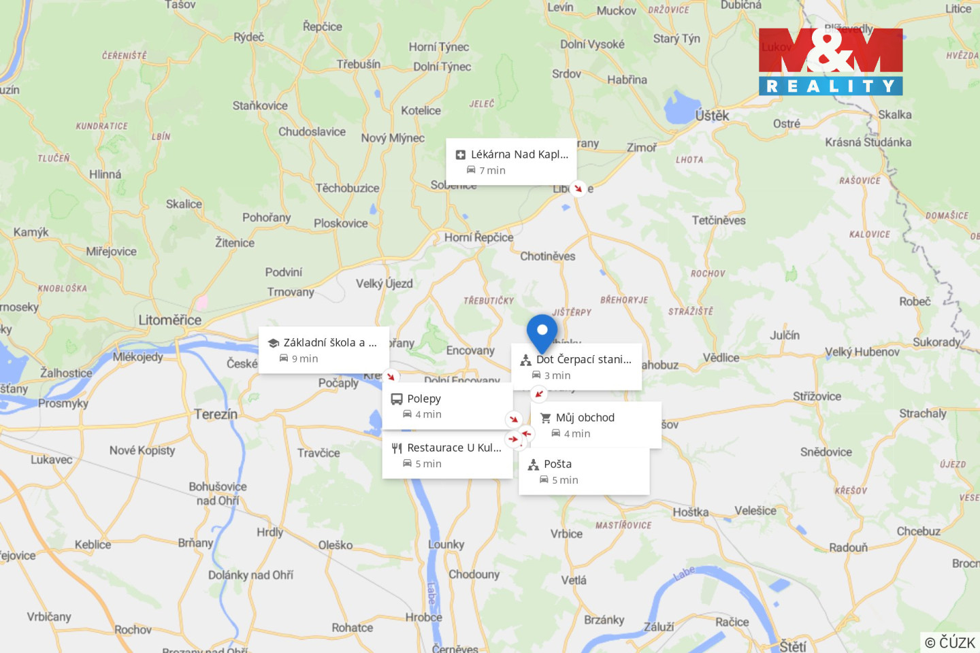
Task: Click the blue location pin marker
Action: coord(542,331)
